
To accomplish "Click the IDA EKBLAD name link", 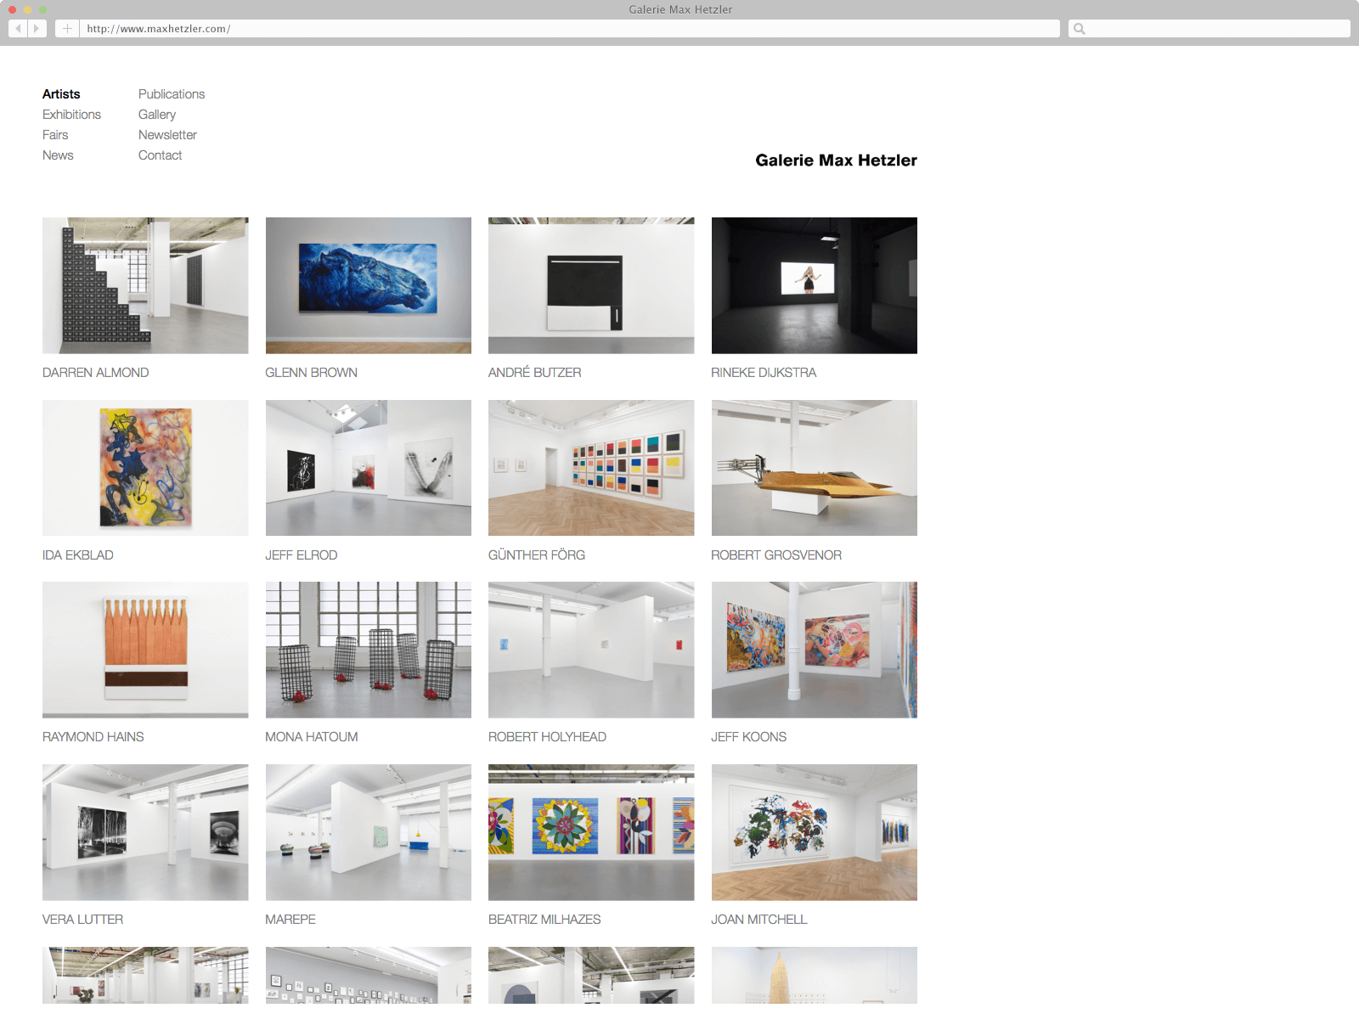I will [x=77, y=555].
